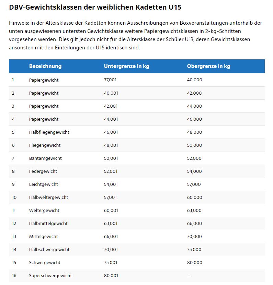Image resolution: width=273 pixels, height=285 pixels.
Task: Select the Leichtgewicht cell
Action: pyautogui.click(x=44, y=184)
